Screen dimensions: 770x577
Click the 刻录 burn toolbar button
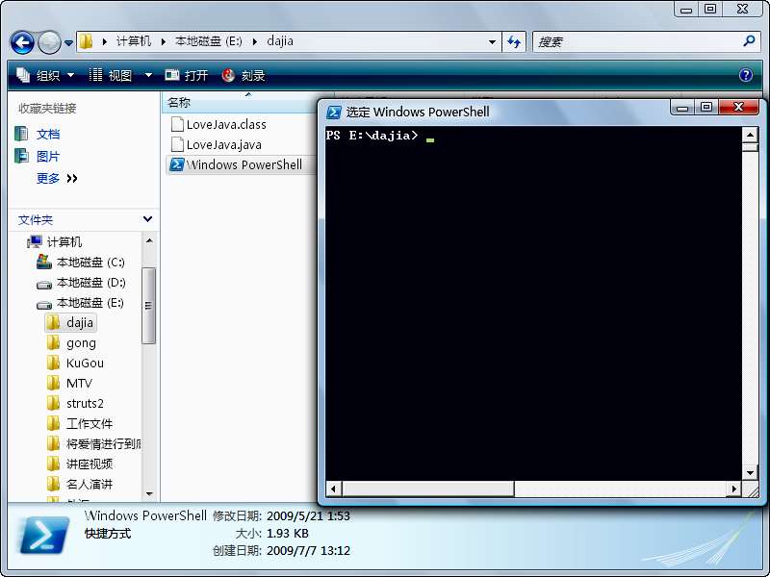(x=244, y=76)
